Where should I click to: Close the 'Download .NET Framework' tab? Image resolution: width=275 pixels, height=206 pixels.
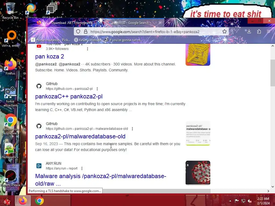(x=100, y=23)
